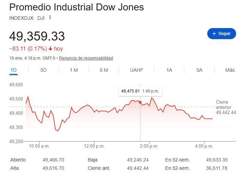Click the plus icon on the Seguir button
Screen dimensions: 241x175
tap(214, 34)
